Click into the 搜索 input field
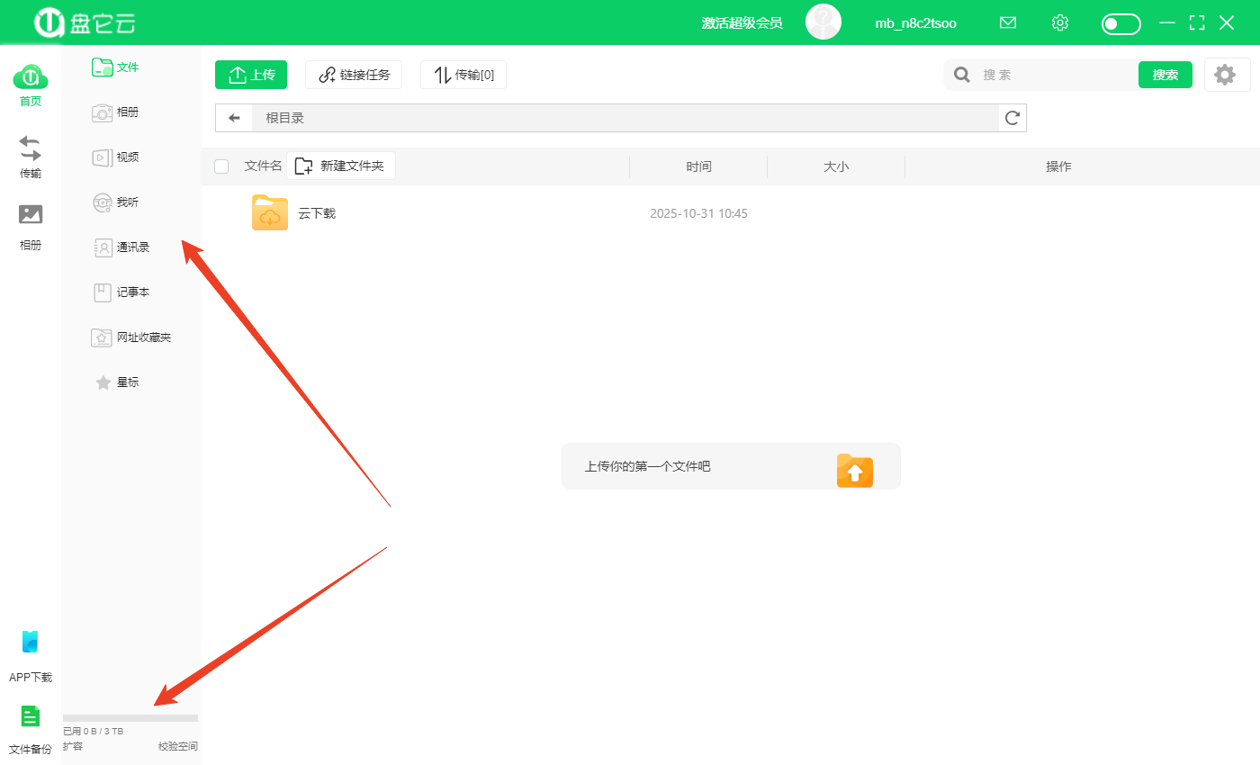This screenshot has width=1260, height=765. point(1053,76)
